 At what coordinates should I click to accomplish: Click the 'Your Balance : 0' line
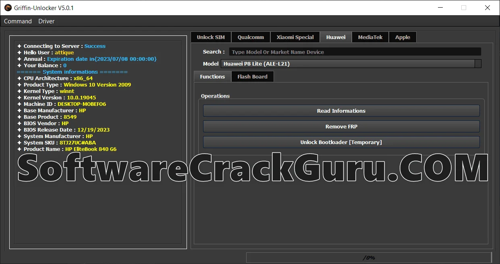(x=42, y=66)
